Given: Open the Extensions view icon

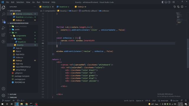Looking at the screenshot, I should coord(3,35).
